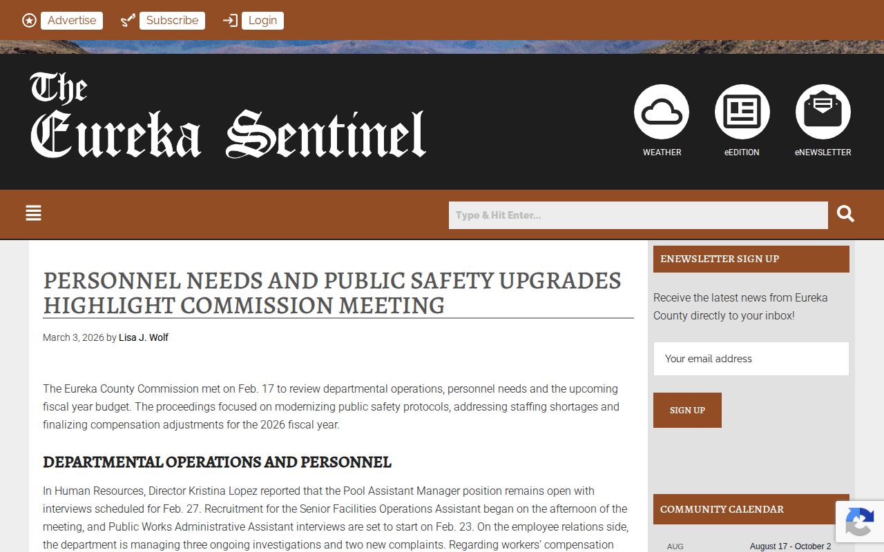Screen dimensions: 884x552
Task: Click the March 3, 2026 date
Action: point(73,337)
